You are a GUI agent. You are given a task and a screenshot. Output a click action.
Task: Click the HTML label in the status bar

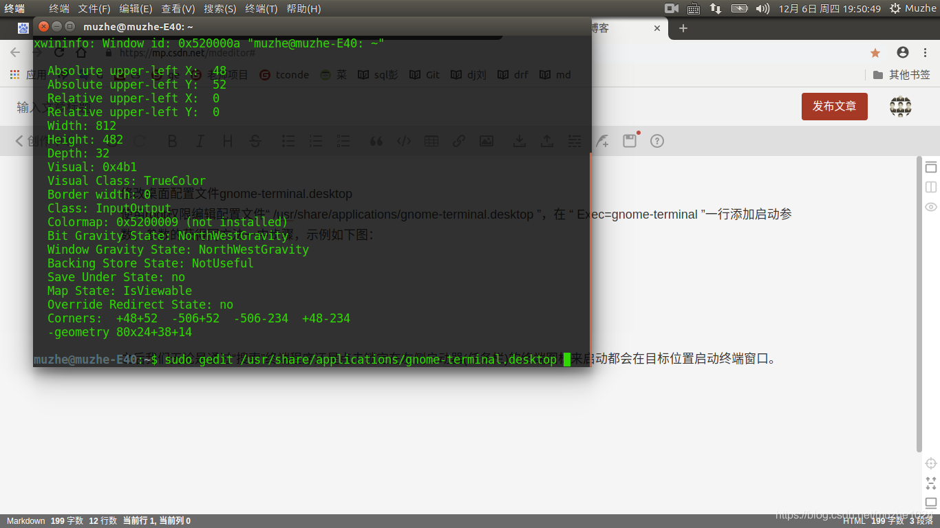point(854,521)
